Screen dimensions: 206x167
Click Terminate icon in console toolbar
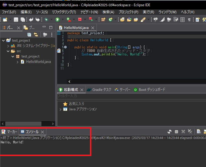coord(176,132)
